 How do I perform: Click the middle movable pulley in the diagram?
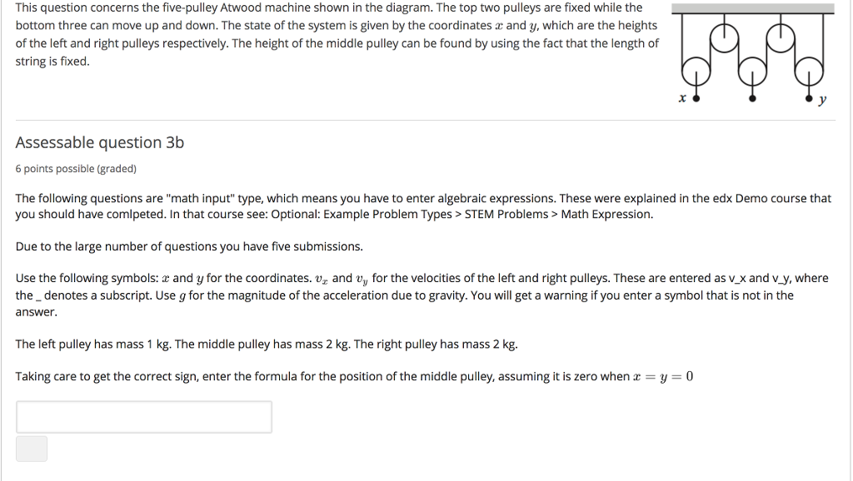coord(752,72)
